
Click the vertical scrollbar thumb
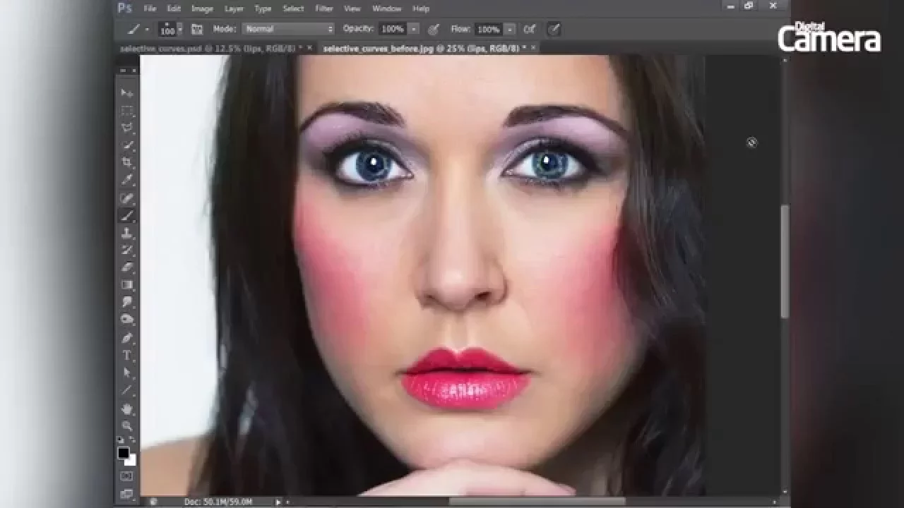(784, 261)
